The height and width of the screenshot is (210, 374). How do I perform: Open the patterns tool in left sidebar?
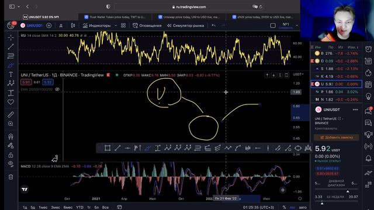[x=11, y=83]
